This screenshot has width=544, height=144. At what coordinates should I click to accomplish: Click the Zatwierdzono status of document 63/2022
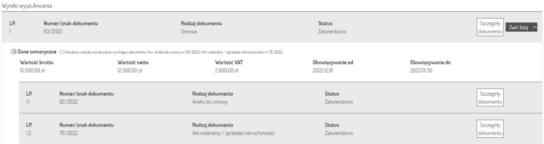pos(333,31)
